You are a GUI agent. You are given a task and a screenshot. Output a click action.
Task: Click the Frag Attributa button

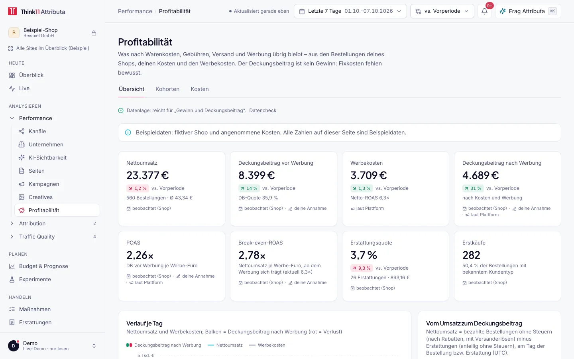pos(528,11)
